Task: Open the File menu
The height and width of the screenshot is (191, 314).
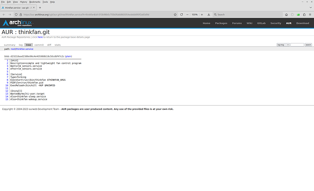Action: pos(3,2)
